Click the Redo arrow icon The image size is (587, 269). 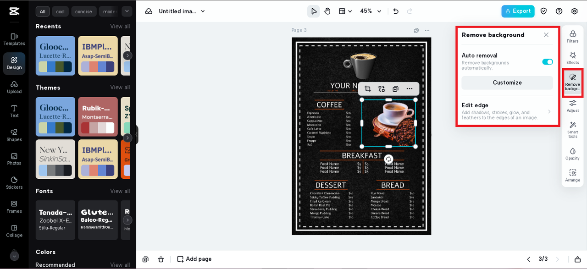click(x=410, y=11)
